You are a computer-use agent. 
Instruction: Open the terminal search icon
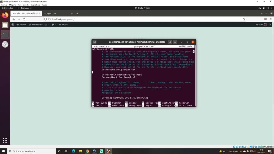point(170,42)
